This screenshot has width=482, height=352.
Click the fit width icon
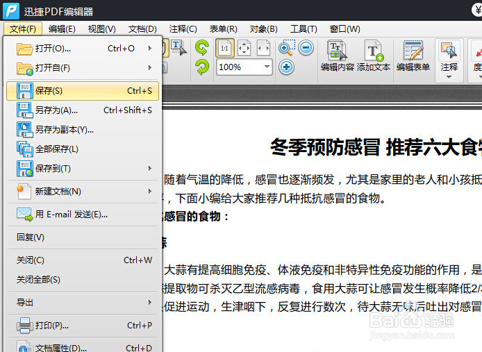pos(263,48)
